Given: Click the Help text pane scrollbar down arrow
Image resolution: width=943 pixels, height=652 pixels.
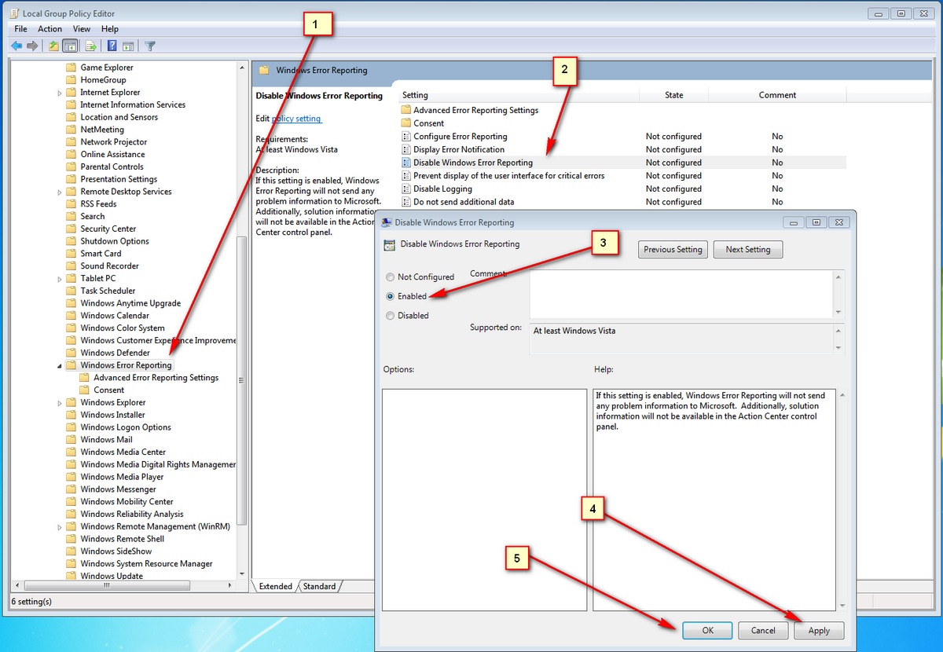Looking at the screenshot, I should point(842,606).
